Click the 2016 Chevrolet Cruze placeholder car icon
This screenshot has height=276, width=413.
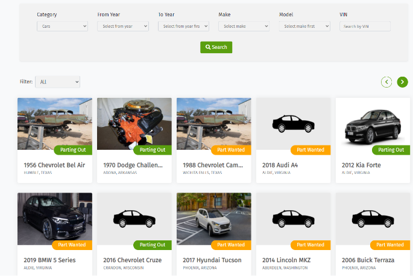[x=134, y=218]
